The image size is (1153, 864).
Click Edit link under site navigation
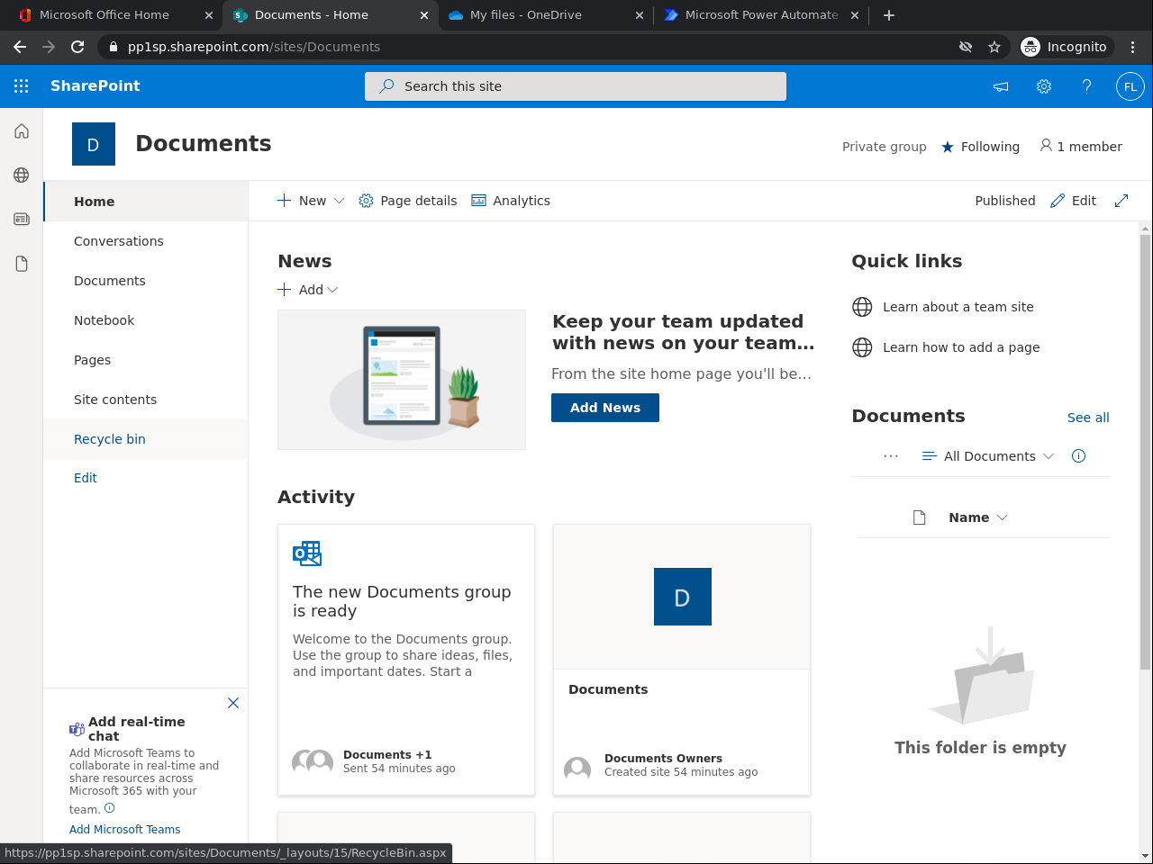(x=86, y=478)
